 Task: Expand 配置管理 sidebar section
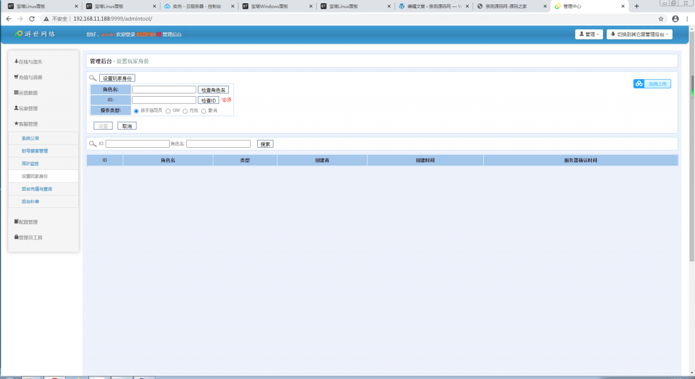pos(26,222)
